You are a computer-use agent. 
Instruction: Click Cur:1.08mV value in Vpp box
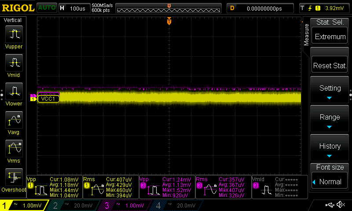[x=64, y=179]
